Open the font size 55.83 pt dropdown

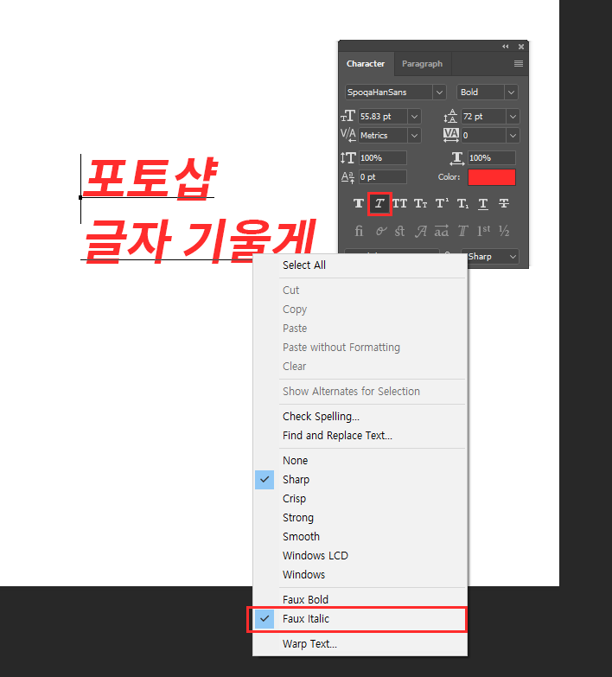coord(414,116)
